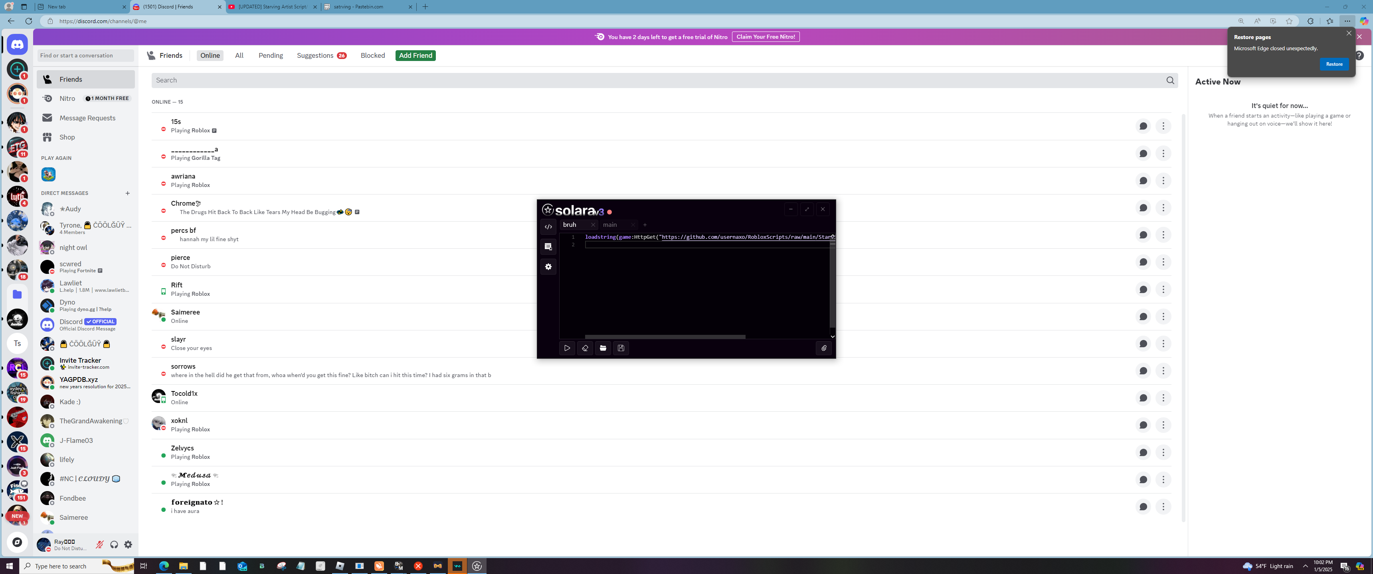Click Solara's paperclip attach icon
The height and width of the screenshot is (574, 1373).
(x=823, y=348)
